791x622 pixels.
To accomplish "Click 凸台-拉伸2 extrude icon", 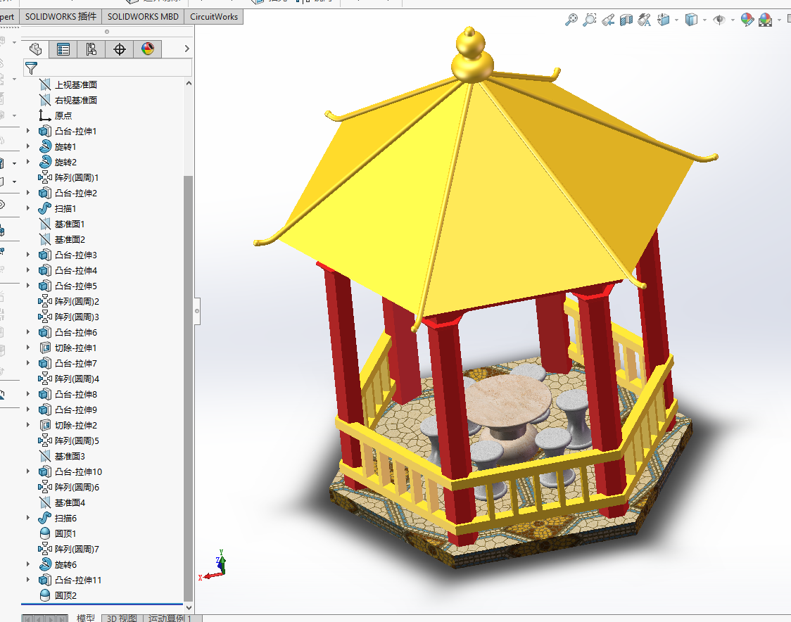I will pyautogui.click(x=45, y=193).
